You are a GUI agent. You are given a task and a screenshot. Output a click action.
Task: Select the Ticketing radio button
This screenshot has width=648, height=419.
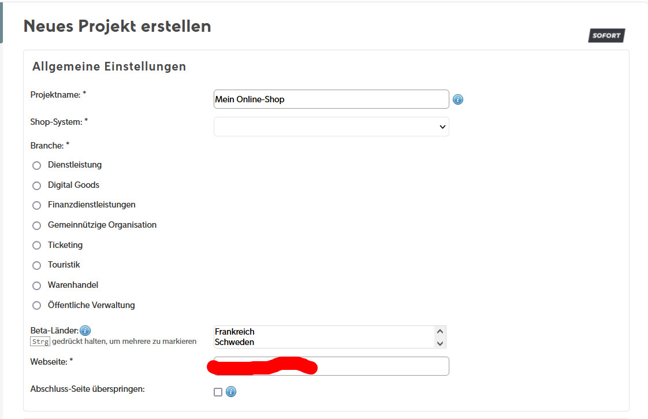37,246
